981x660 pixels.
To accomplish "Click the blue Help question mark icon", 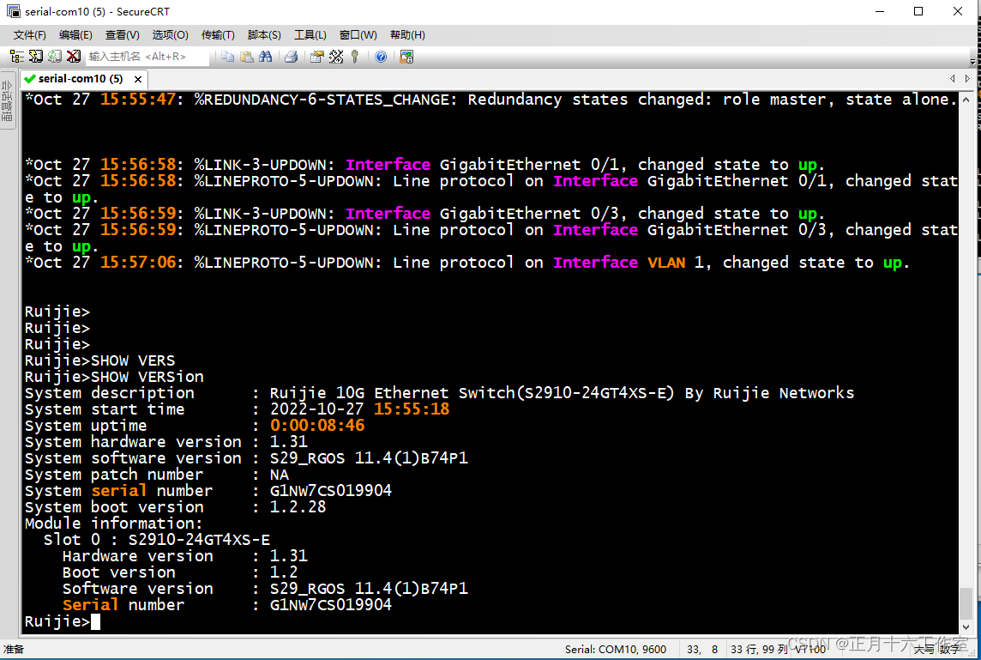I will [381, 57].
